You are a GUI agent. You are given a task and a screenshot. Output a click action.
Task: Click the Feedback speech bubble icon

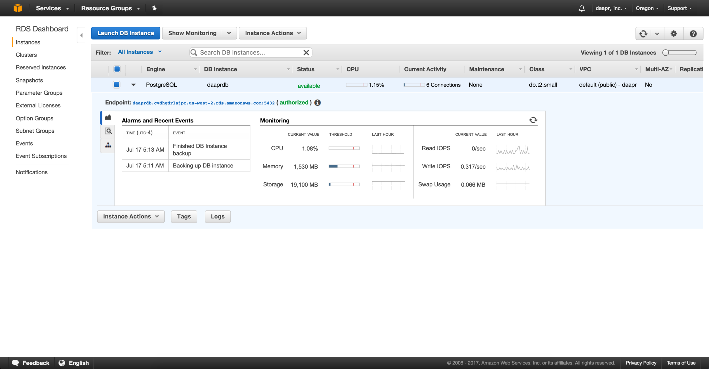pyautogui.click(x=15, y=363)
